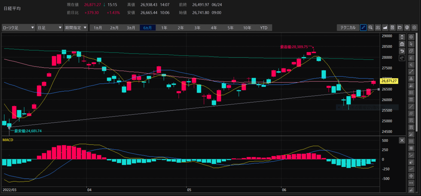Open chart settings gear in top toolbar
The height and width of the screenshot is (196, 421).
point(415,27)
